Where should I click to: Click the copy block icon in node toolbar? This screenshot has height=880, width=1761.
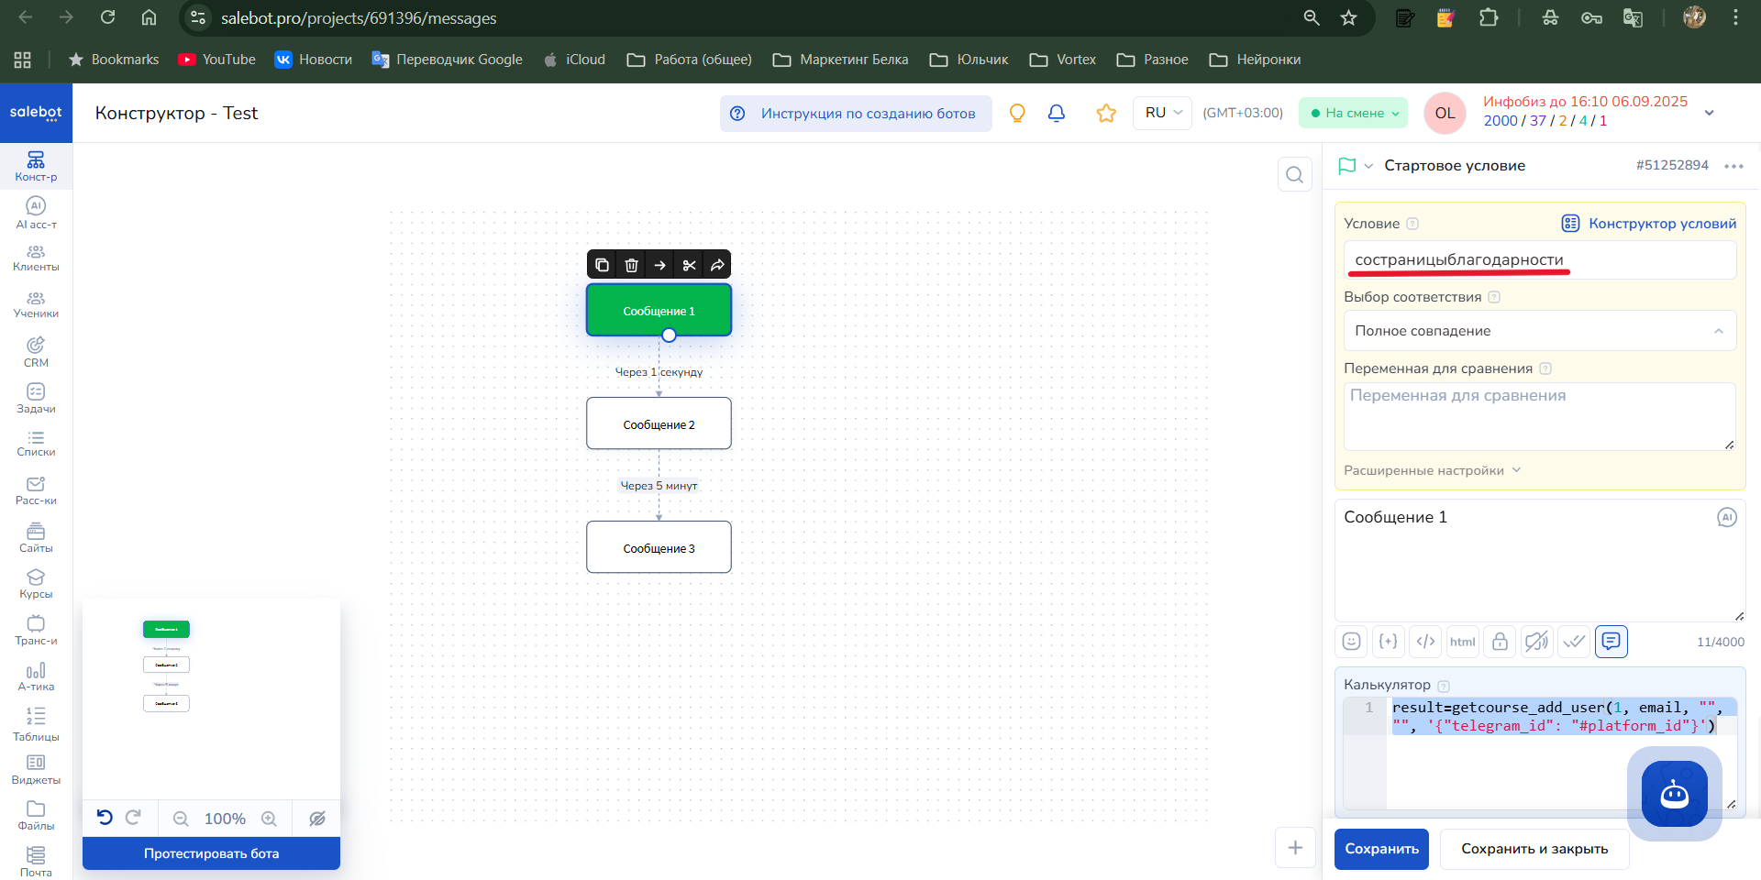click(x=602, y=265)
